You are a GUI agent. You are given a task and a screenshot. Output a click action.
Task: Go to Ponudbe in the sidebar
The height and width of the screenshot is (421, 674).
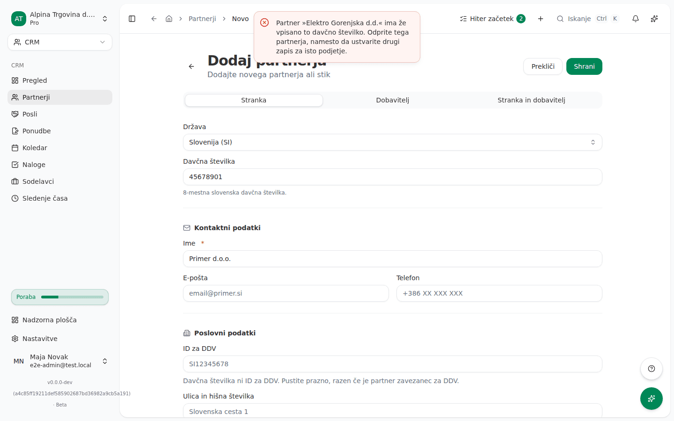point(60,131)
